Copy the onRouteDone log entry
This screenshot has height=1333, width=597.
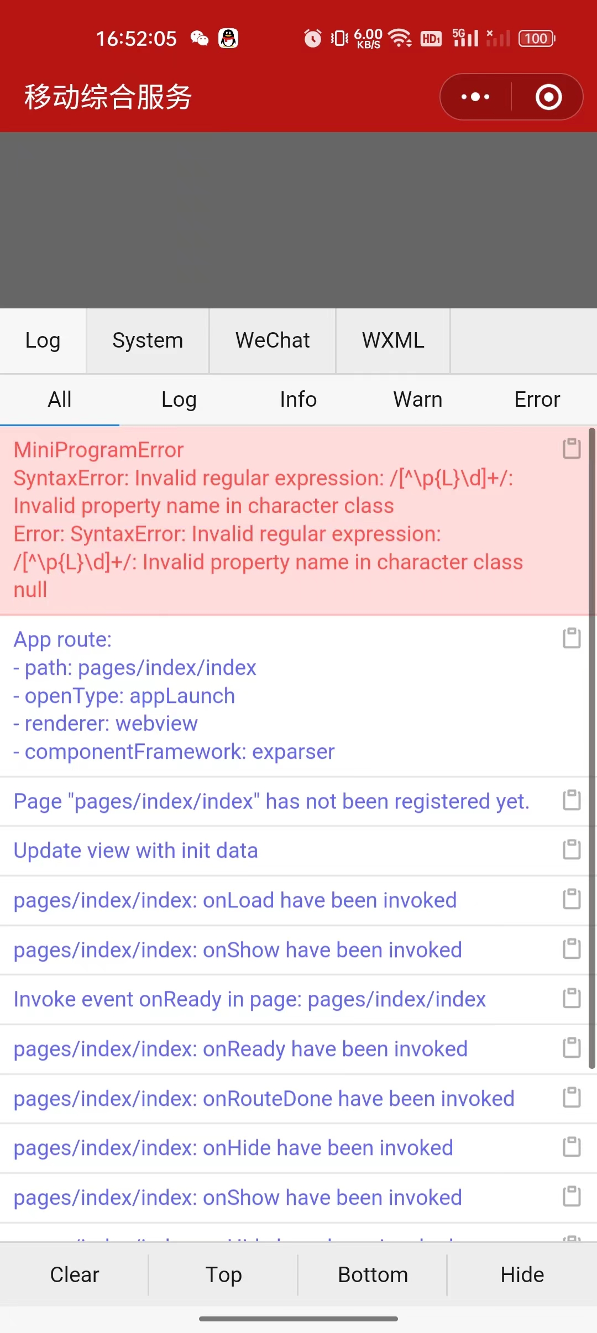(572, 1098)
